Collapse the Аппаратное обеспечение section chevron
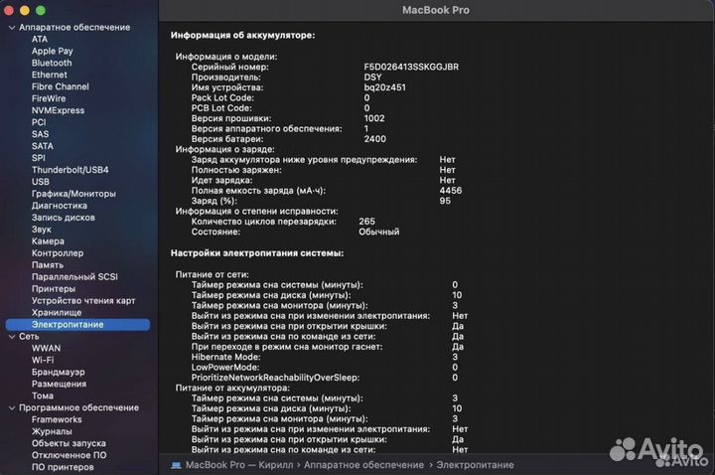The height and width of the screenshot is (475, 715). [12, 28]
